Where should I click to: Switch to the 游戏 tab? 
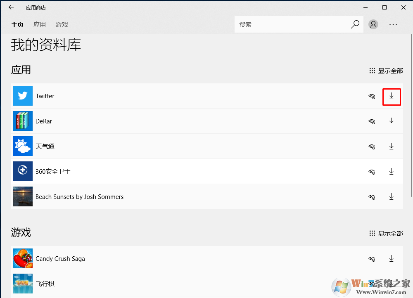[x=62, y=24]
